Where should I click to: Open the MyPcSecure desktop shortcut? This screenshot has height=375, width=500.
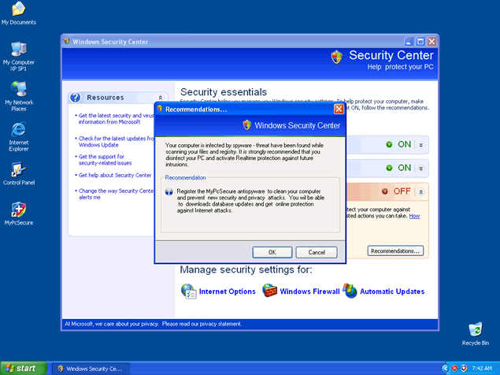[x=18, y=210]
